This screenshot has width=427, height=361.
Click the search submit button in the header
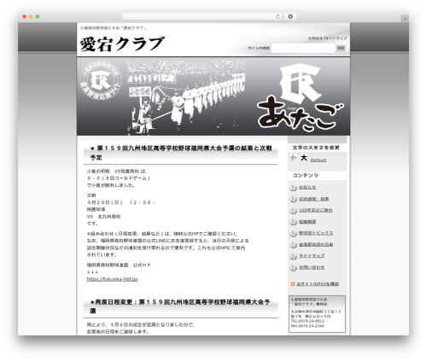pyautogui.click(x=341, y=48)
